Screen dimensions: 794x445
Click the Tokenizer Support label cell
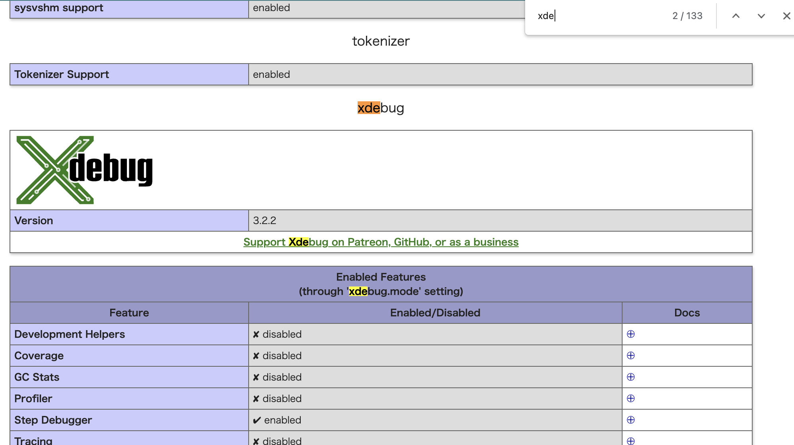(129, 74)
